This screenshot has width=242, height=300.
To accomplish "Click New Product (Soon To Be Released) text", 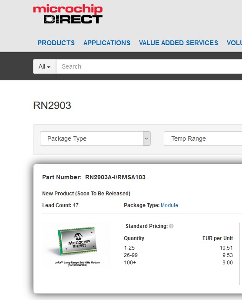I will coord(86,194).
